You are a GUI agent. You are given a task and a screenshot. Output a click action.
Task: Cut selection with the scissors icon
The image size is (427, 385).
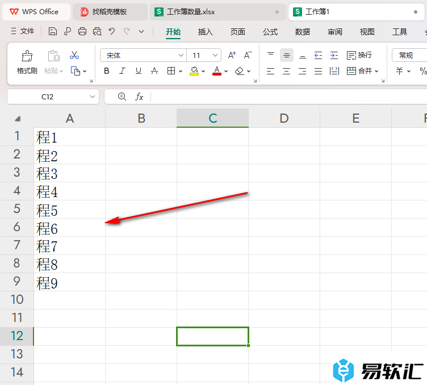point(74,55)
